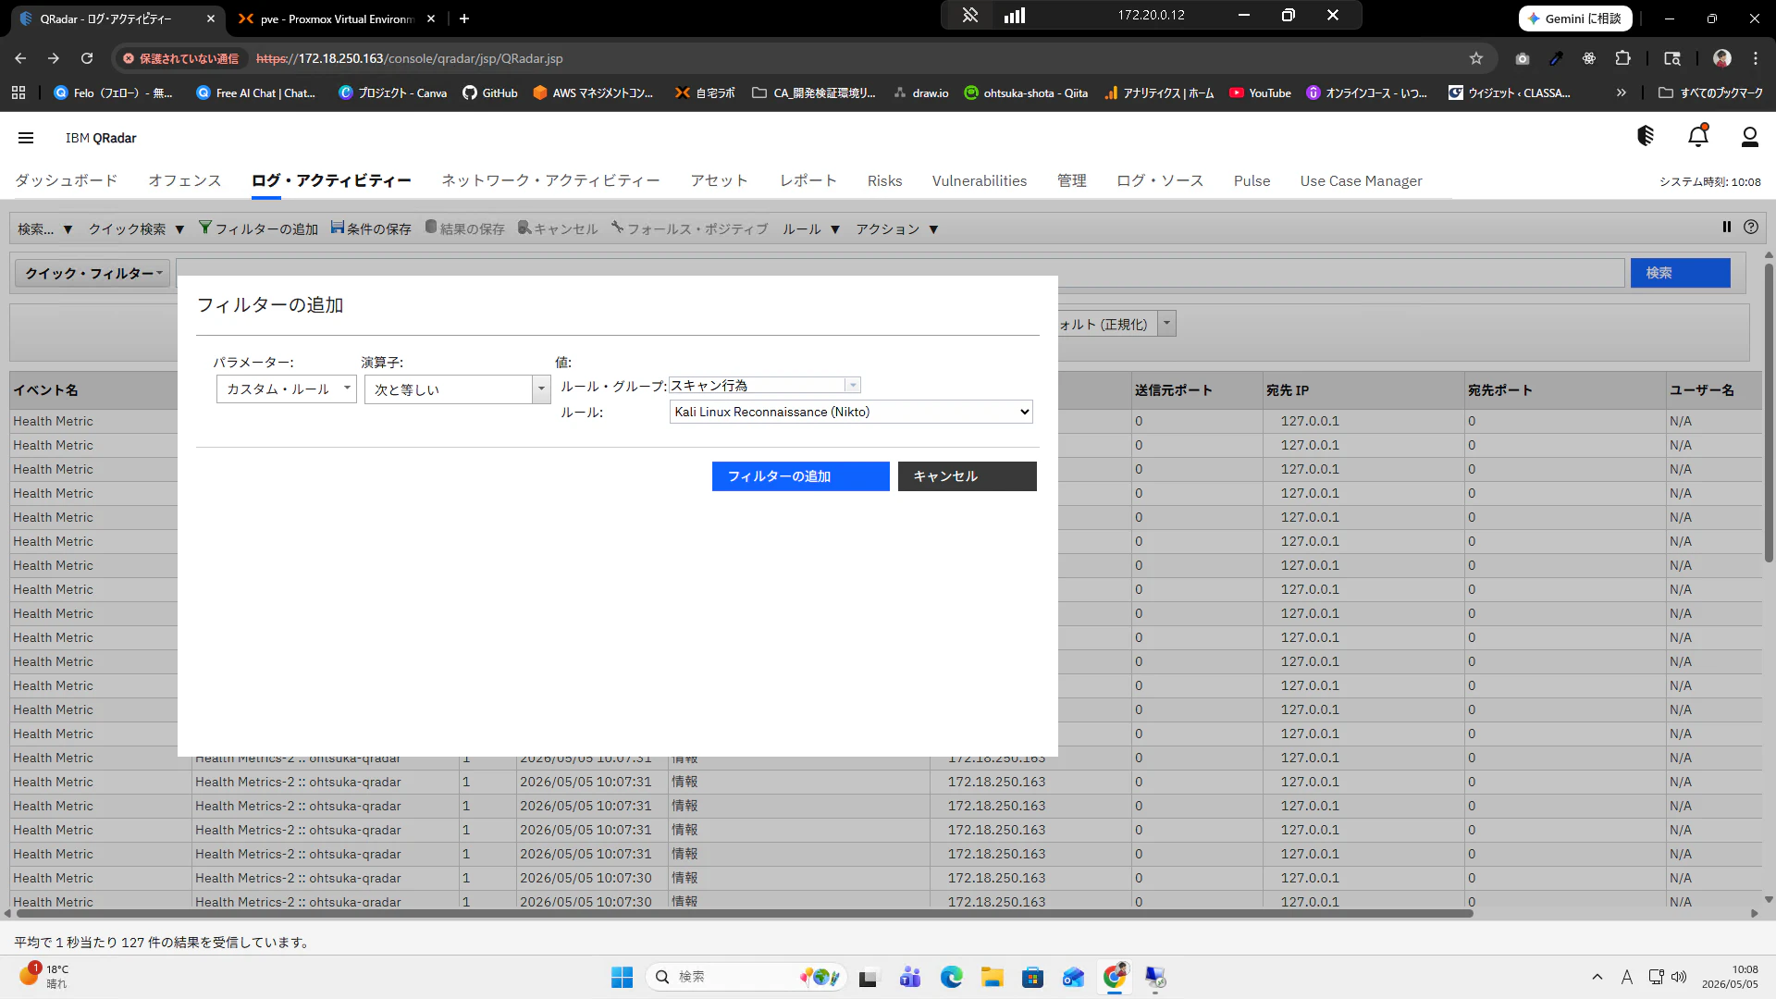Expand the ルール・グループ combo box
This screenshot has width=1776, height=999.
[x=853, y=385]
